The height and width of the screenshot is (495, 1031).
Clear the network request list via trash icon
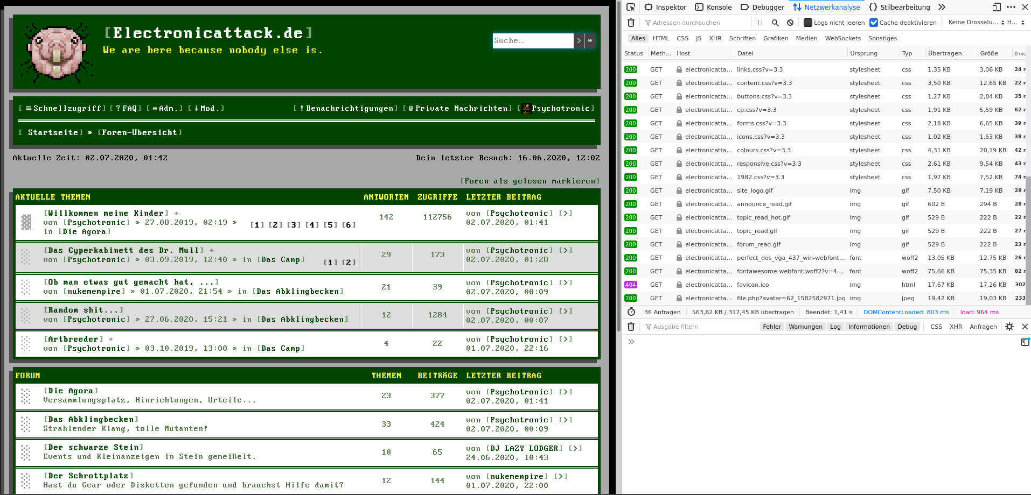click(x=631, y=23)
